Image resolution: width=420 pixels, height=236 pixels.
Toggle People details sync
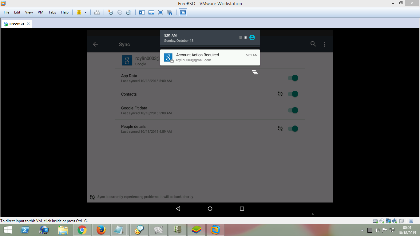click(x=293, y=129)
